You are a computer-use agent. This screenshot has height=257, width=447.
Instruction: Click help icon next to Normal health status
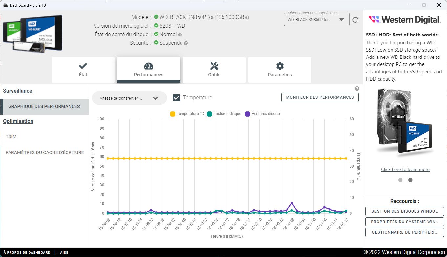(x=180, y=35)
